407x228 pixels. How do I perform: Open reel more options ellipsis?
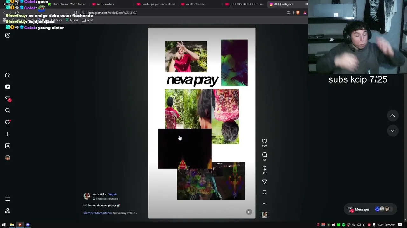(265, 204)
